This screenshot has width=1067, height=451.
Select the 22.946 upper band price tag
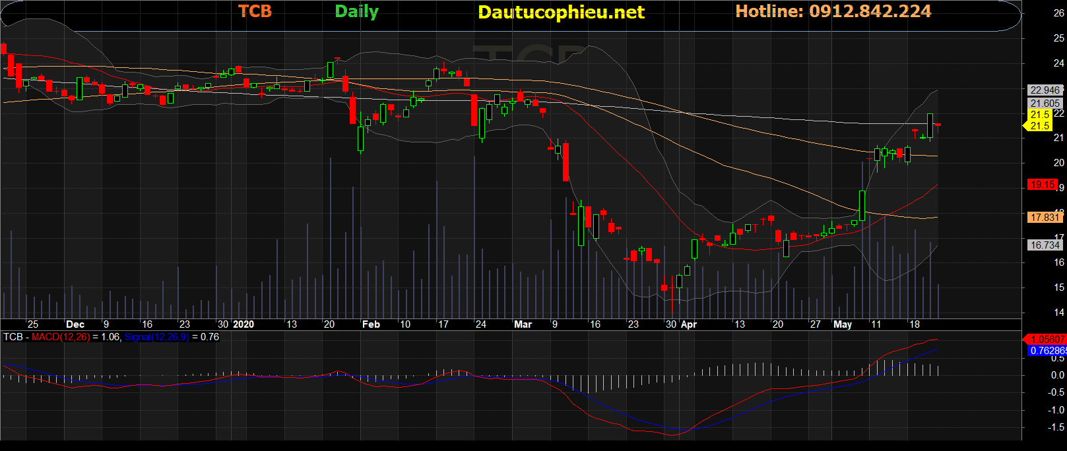coord(1045,90)
